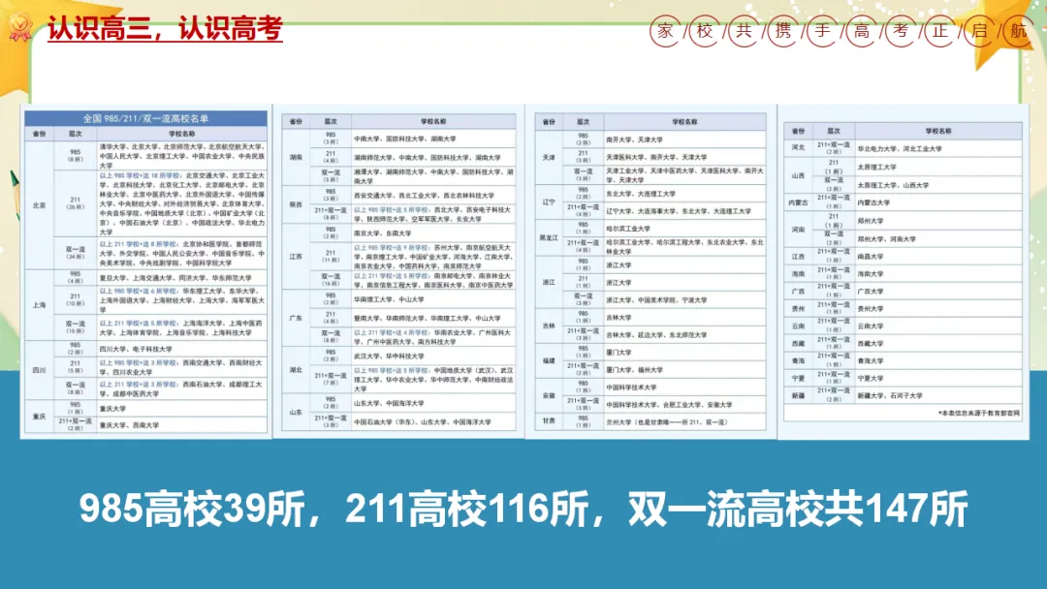The width and height of the screenshot is (1047, 589).
Task: Click the bottom caption 985高校39所 text
Action: click(192, 510)
